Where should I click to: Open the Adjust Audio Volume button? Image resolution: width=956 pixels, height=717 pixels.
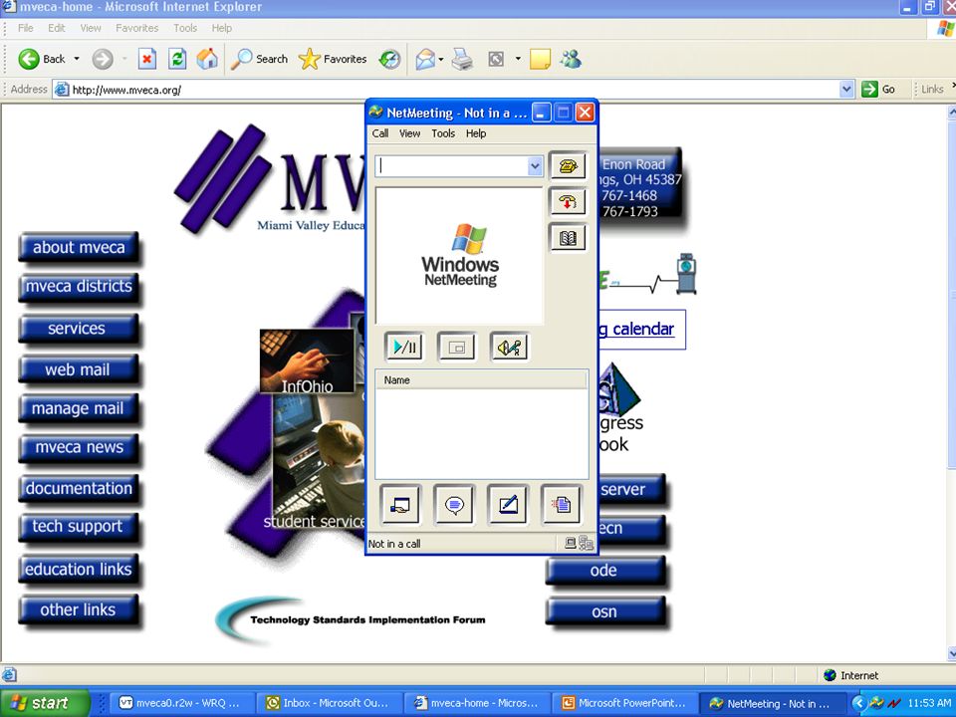pos(509,347)
